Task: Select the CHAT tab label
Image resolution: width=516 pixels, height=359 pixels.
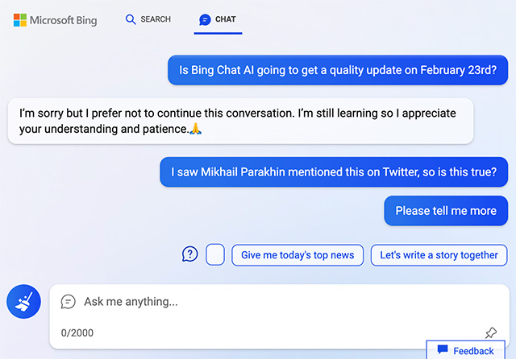Action: tap(226, 19)
